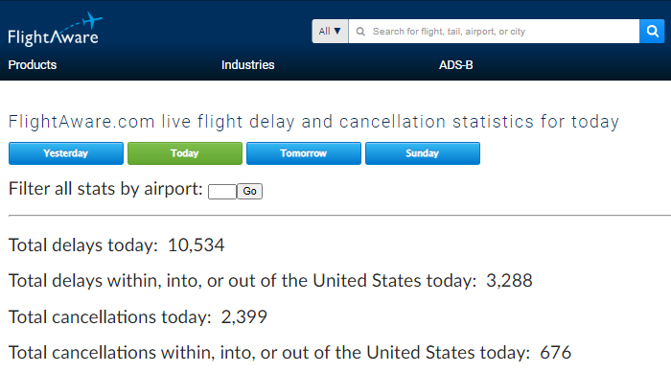
Task: Open the Industries menu
Action: (x=247, y=64)
